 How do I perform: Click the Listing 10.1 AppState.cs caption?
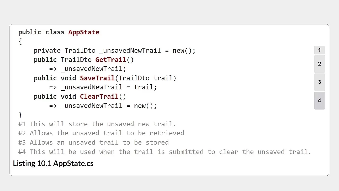tap(53, 163)
